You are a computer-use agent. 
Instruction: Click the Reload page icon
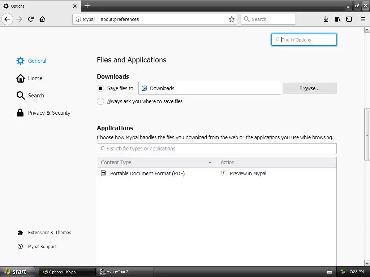31,19
